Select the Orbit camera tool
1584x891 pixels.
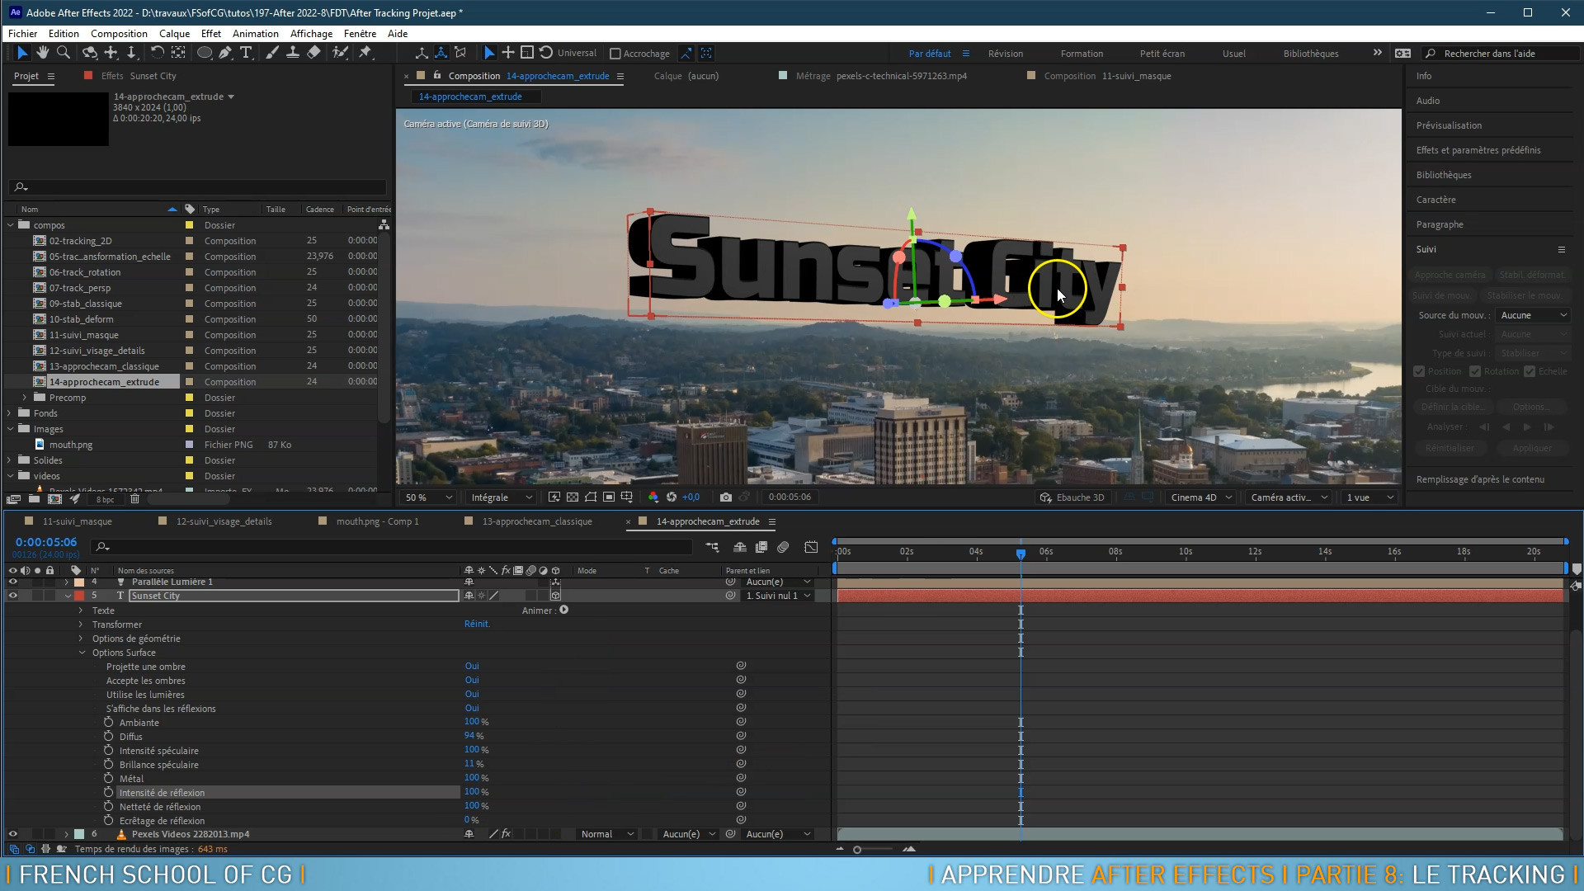90,53
